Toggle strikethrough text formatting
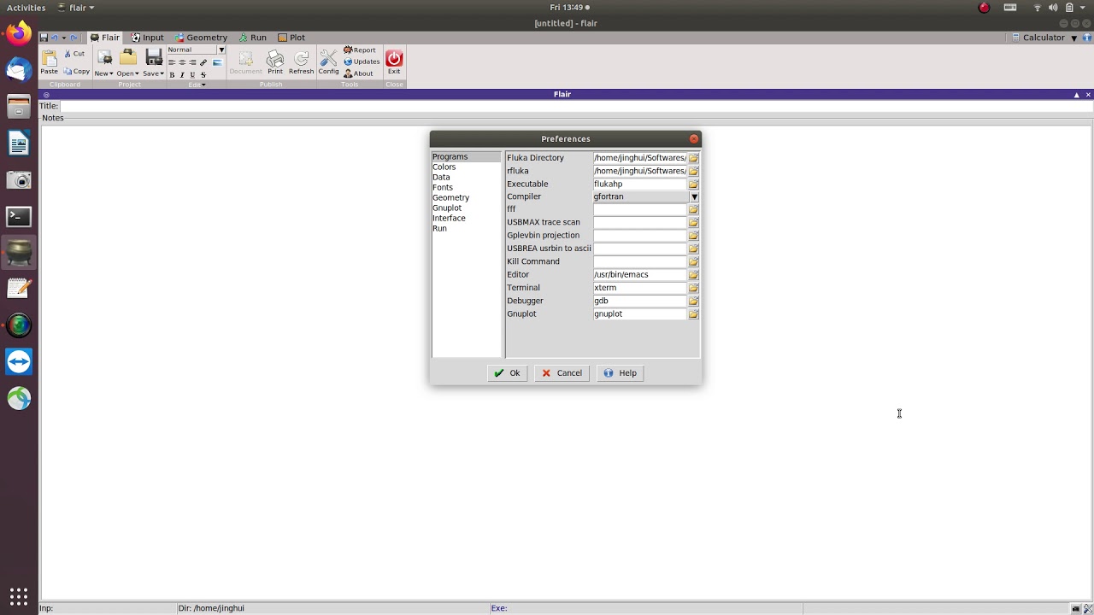 pyautogui.click(x=203, y=75)
